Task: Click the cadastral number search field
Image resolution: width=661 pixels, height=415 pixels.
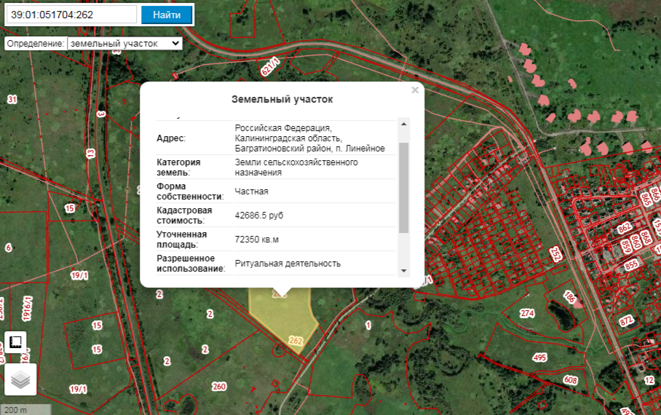Action: [71, 15]
